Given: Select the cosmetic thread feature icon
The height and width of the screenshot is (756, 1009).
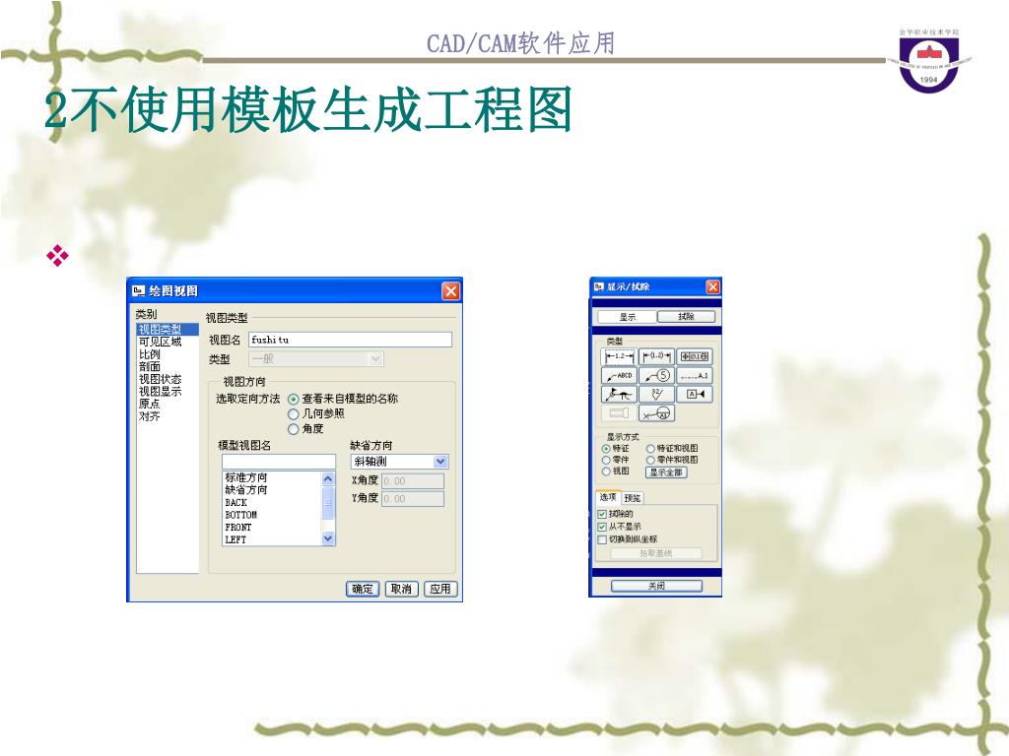Looking at the screenshot, I should [619, 412].
